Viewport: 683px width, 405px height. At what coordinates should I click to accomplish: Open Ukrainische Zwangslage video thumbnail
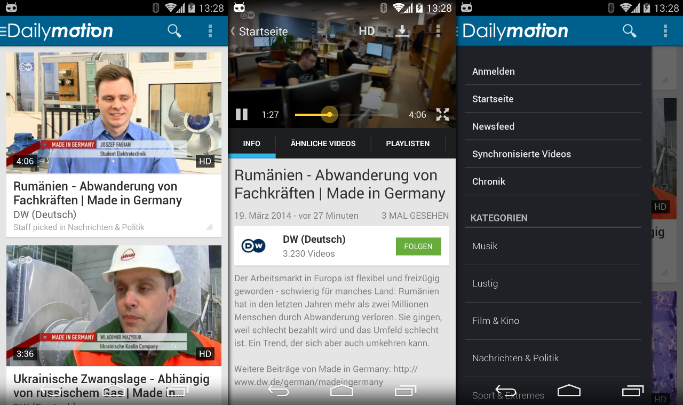point(114,305)
